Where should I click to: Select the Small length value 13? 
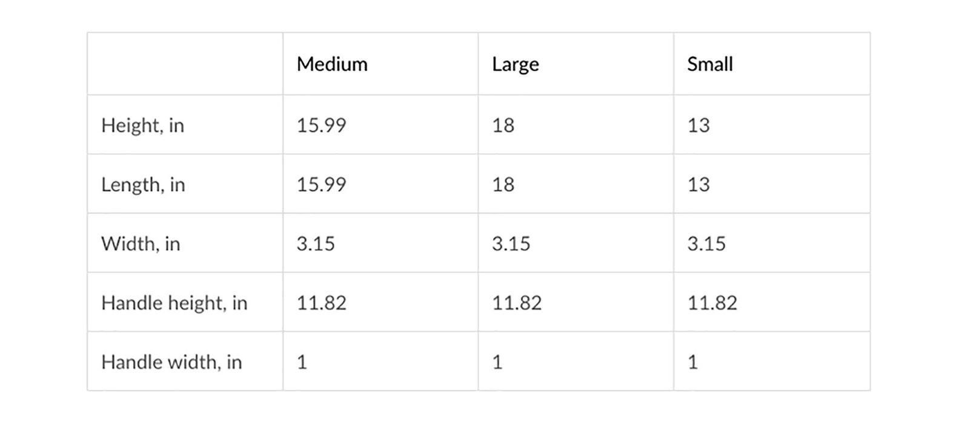pyautogui.click(x=698, y=185)
